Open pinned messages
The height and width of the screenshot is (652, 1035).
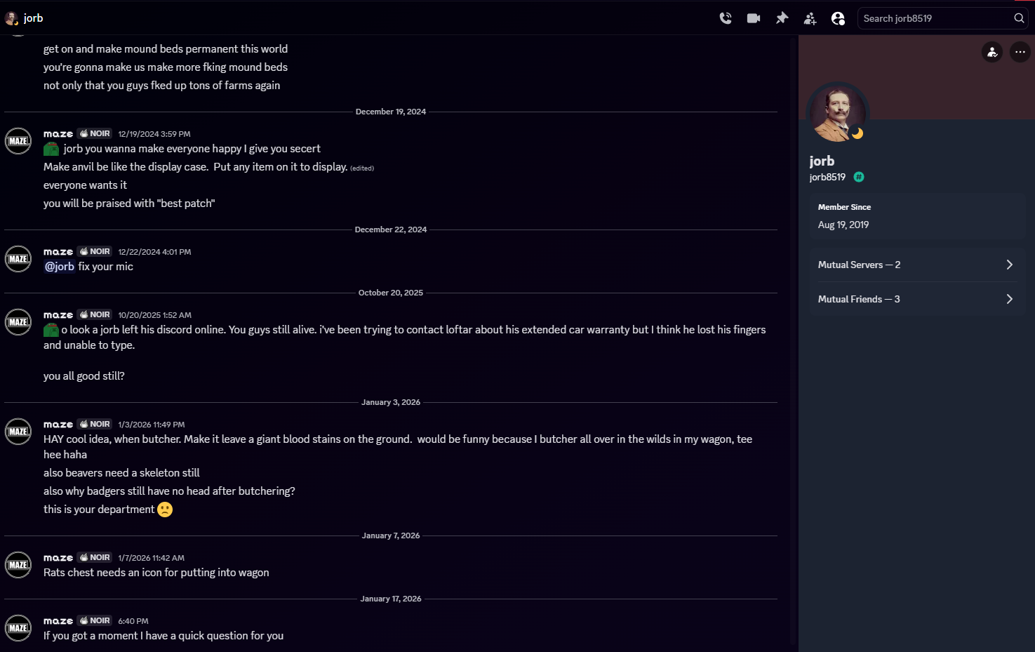pos(782,18)
